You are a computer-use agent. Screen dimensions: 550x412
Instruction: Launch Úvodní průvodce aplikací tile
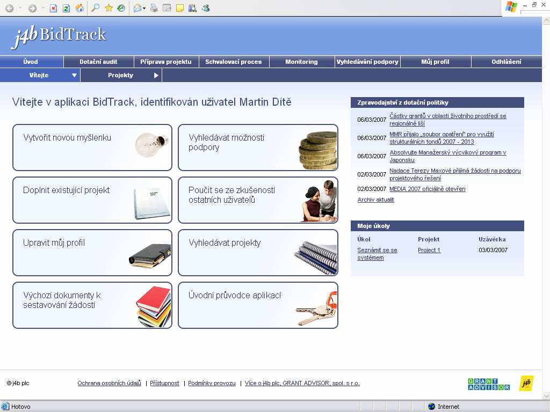point(258,305)
